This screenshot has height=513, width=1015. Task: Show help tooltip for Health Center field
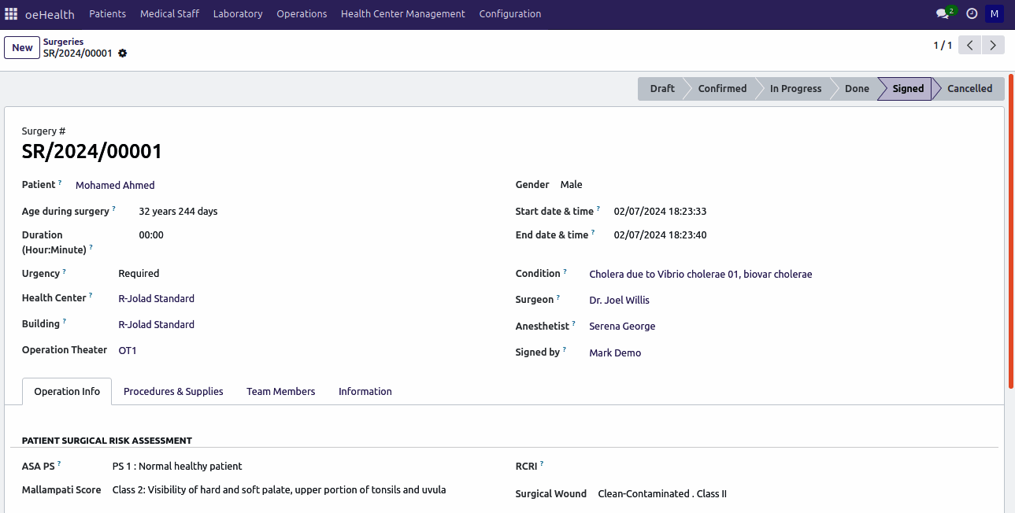91,296
